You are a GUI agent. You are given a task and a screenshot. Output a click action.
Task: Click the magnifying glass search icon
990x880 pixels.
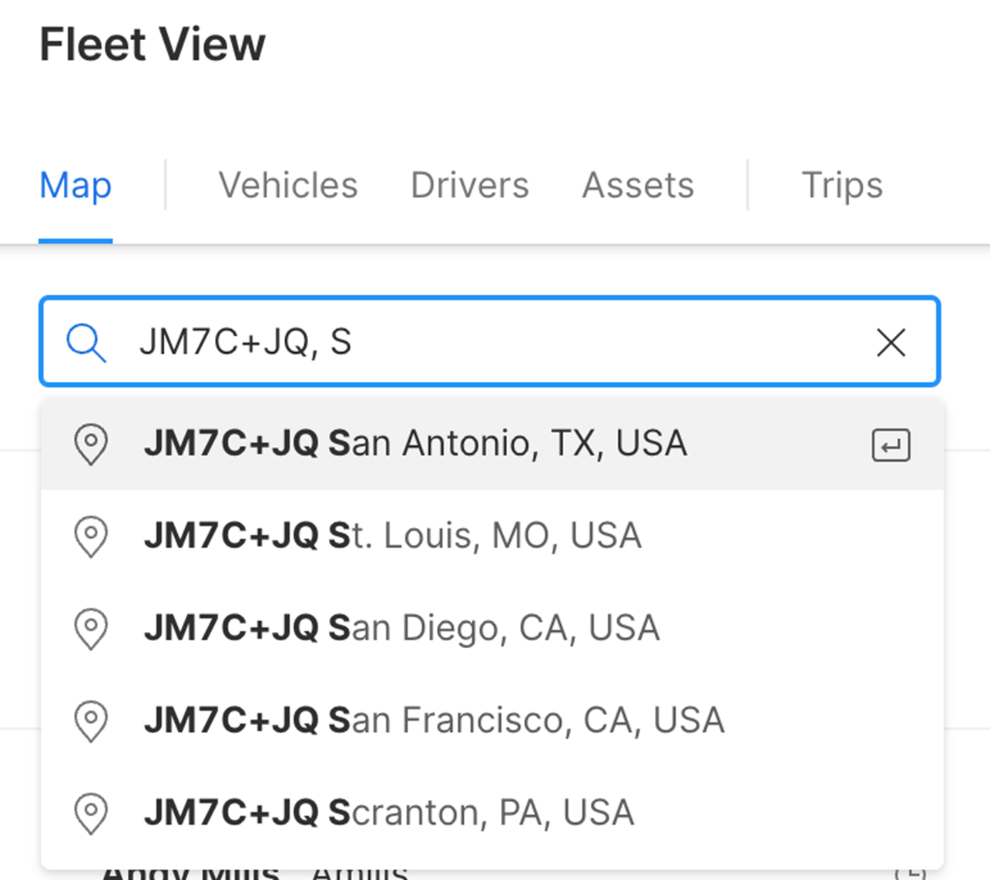[86, 342]
